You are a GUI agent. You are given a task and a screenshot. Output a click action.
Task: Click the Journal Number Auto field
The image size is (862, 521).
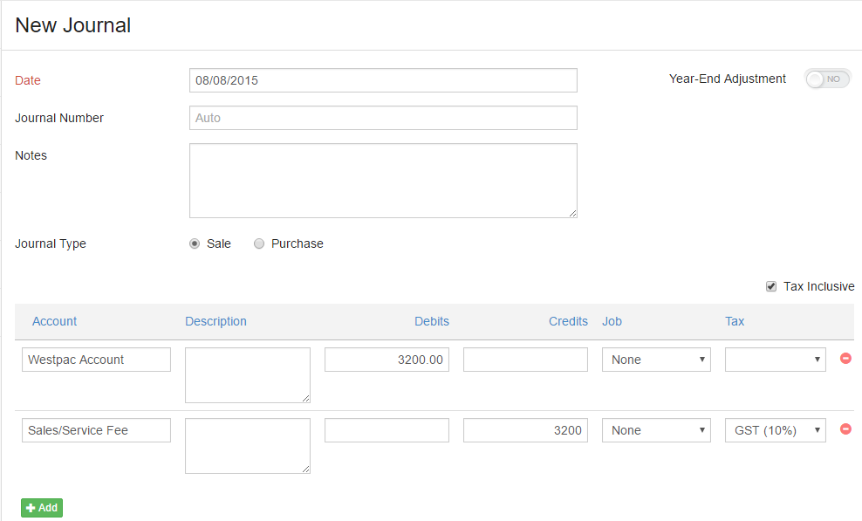point(383,118)
